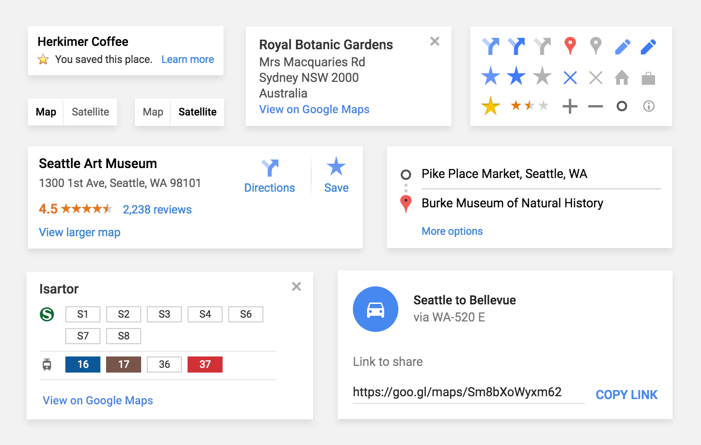Click the dark blue pencil edit icon
701x445 pixels.
click(648, 47)
